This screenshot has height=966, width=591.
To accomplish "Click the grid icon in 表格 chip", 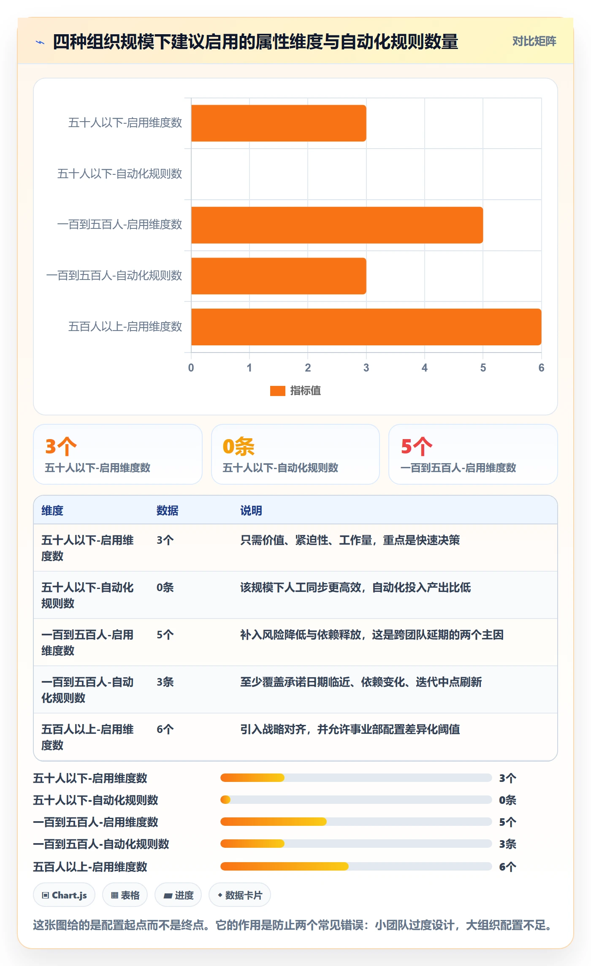I will coord(114,895).
